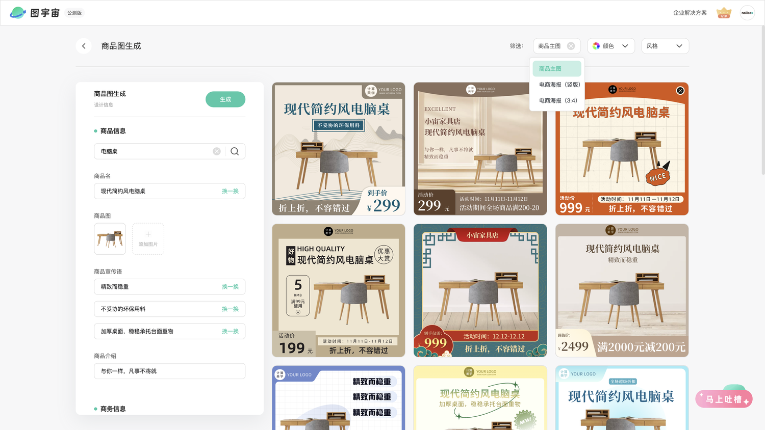765x430 pixels.
Task: Select the blue 精致而稳重 repeated template
Action: [339, 398]
